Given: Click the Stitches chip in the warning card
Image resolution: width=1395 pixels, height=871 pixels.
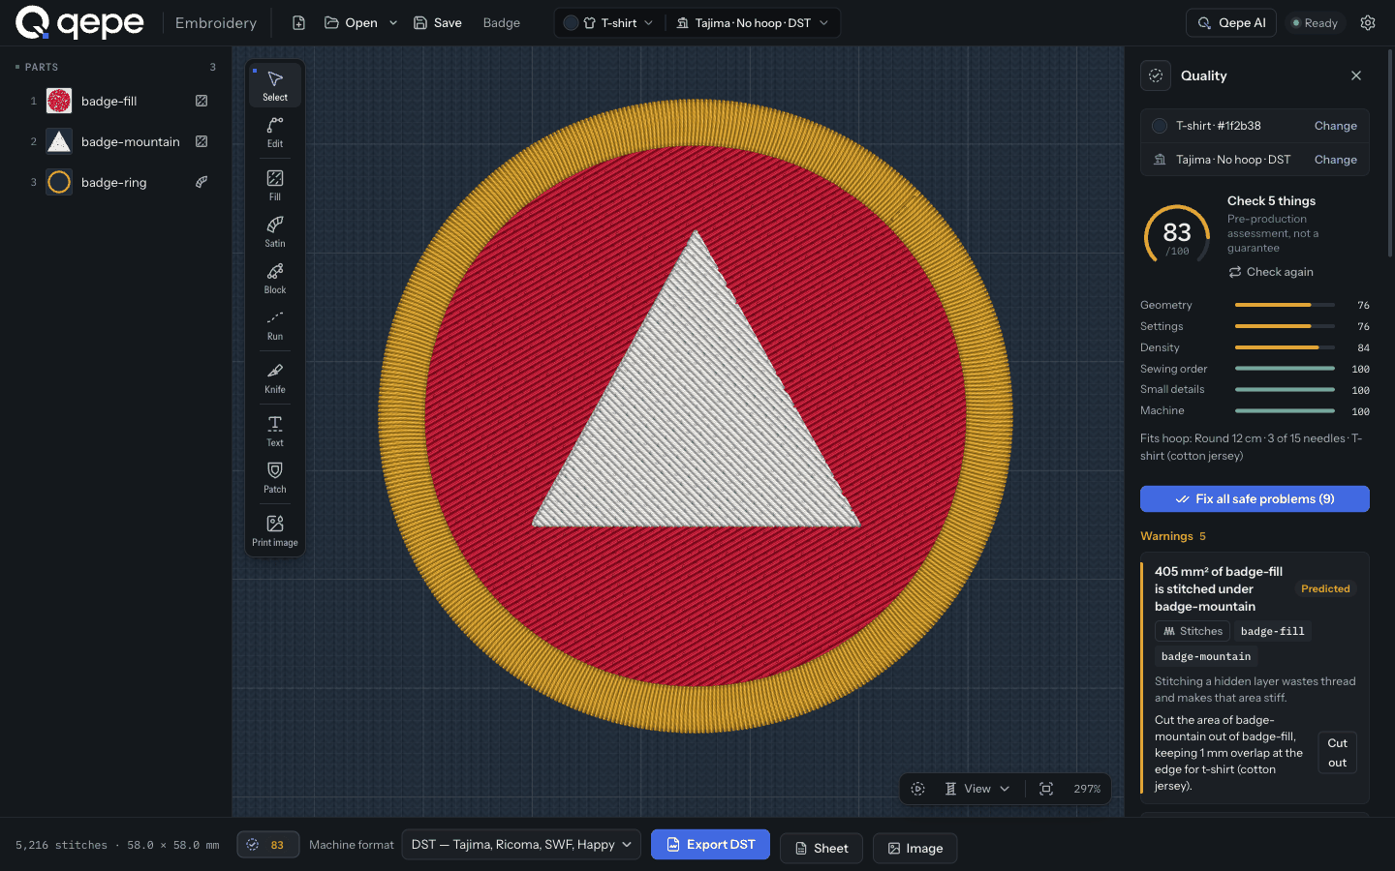Looking at the screenshot, I should coord(1193,631).
